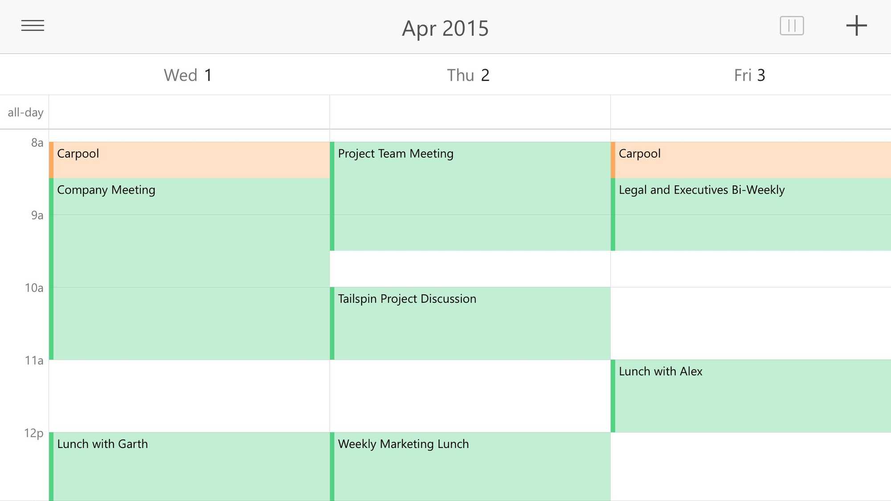Select the Wed 1 day header
The image size is (891, 501).
pyautogui.click(x=188, y=75)
